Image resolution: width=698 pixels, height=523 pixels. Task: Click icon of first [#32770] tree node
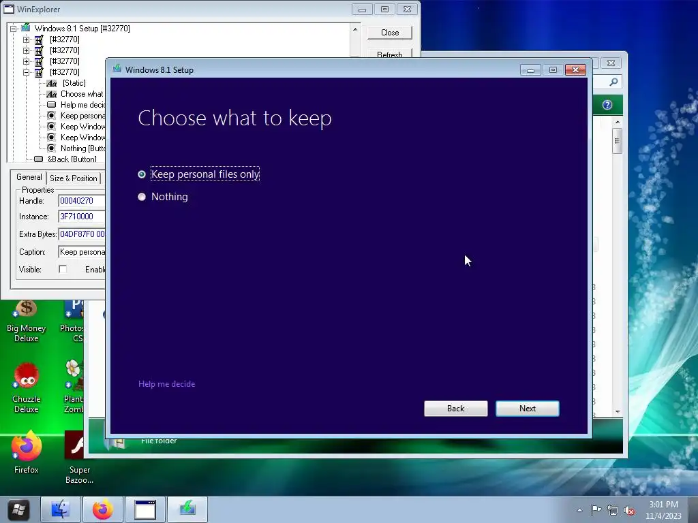[39, 39]
